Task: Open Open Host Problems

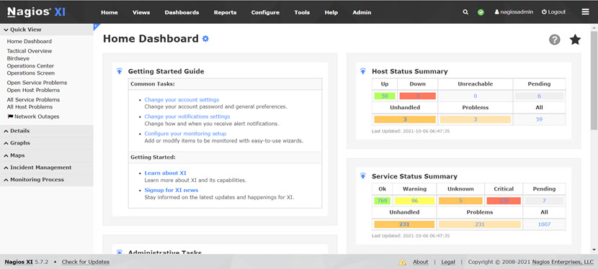Action: pyautogui.click(x=33, y=90)
